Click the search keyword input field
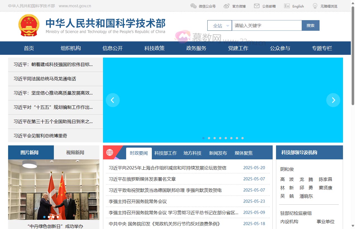The image size is (355, 229). point(267,25)
